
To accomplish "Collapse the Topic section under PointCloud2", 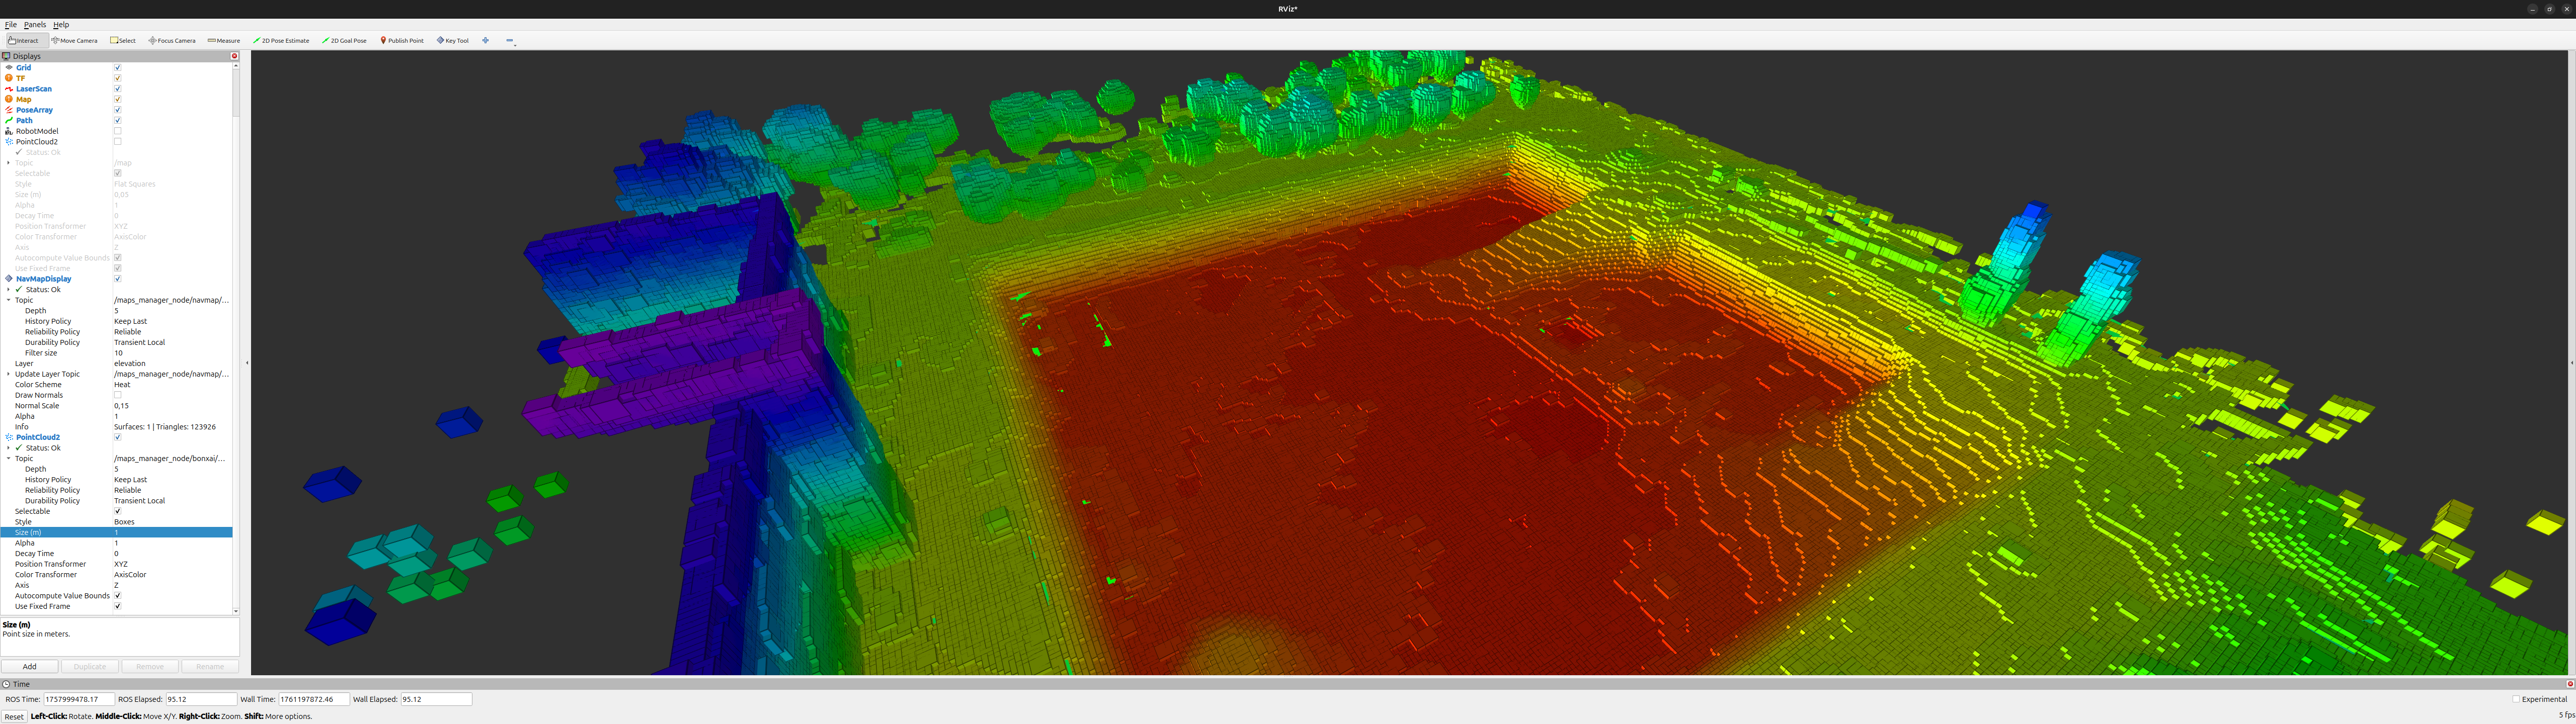I will [x=8, y=458].
